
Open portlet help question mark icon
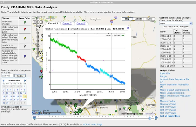[x=3, y=3]
